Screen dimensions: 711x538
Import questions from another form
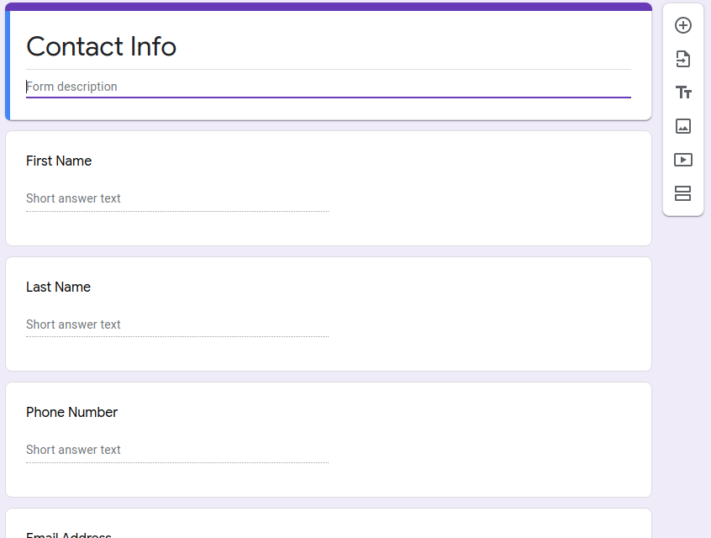[682, 59]
